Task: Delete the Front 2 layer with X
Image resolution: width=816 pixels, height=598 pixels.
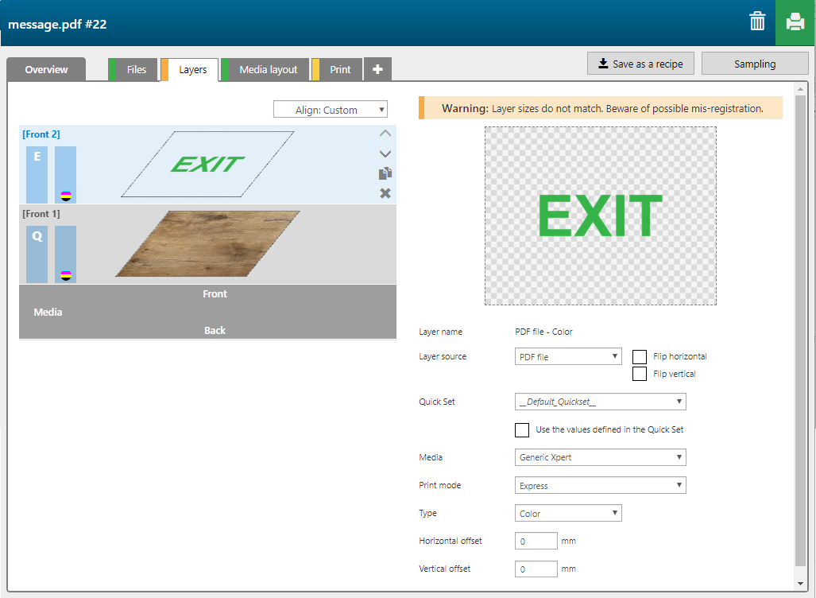Action: (x=385, y=193)
